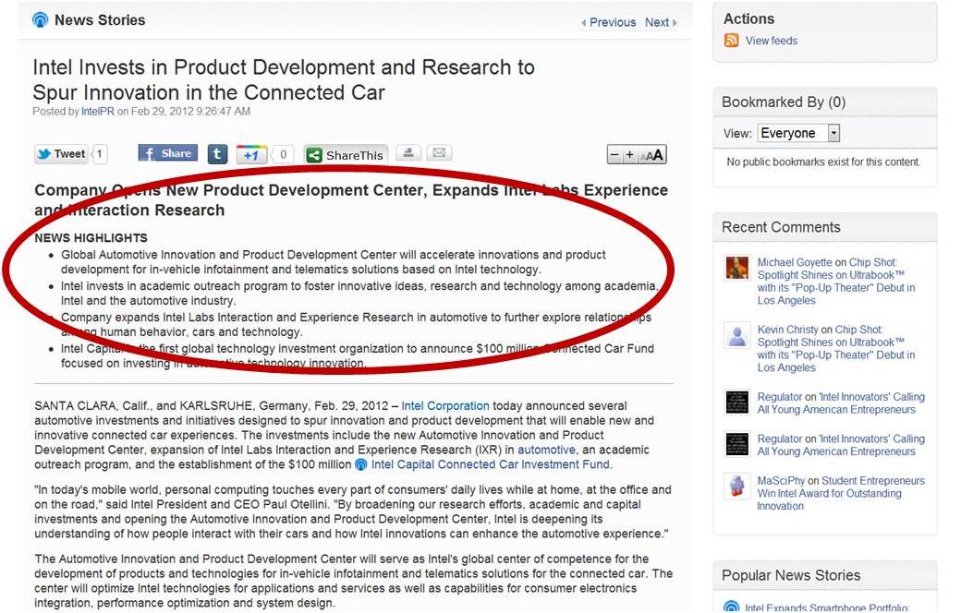
Task: Click the 'No public bookmarks exist' message
Action: coord(823,162)
